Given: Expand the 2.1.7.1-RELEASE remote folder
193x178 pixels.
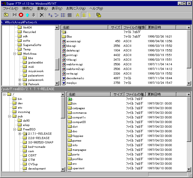Looking at the screenshot, I should pos(20,134).
